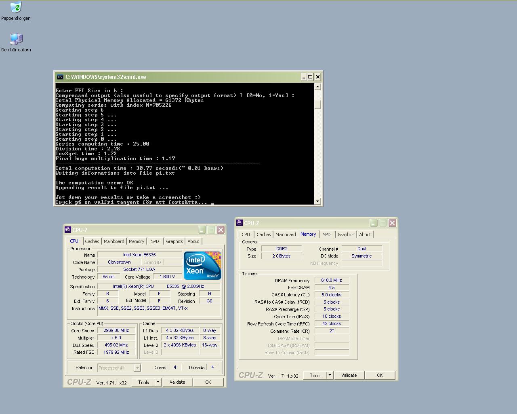Click the memory Type value DDR2
The width and height of the screenshot is (517, 414).
[282, 249]
